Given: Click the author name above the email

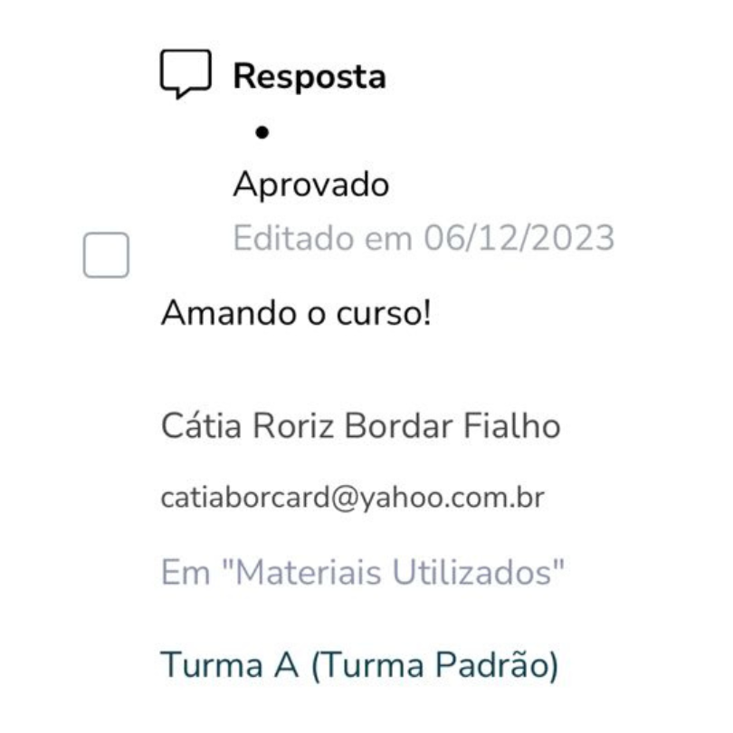Looking at the screenshot, I should [x=360, y=426].
